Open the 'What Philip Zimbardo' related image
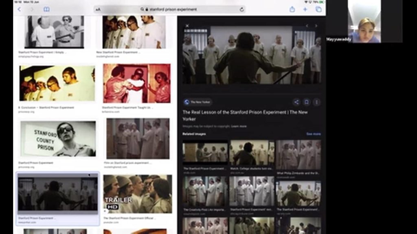This screenshot has width=417, height=234. click(x=298, y=154)
